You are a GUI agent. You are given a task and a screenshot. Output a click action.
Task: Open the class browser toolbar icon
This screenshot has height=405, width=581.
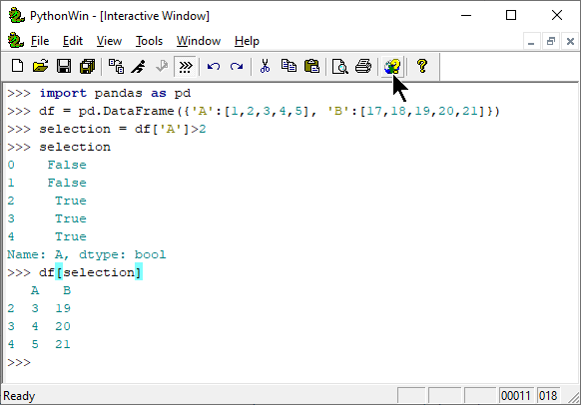coord(116,67)
